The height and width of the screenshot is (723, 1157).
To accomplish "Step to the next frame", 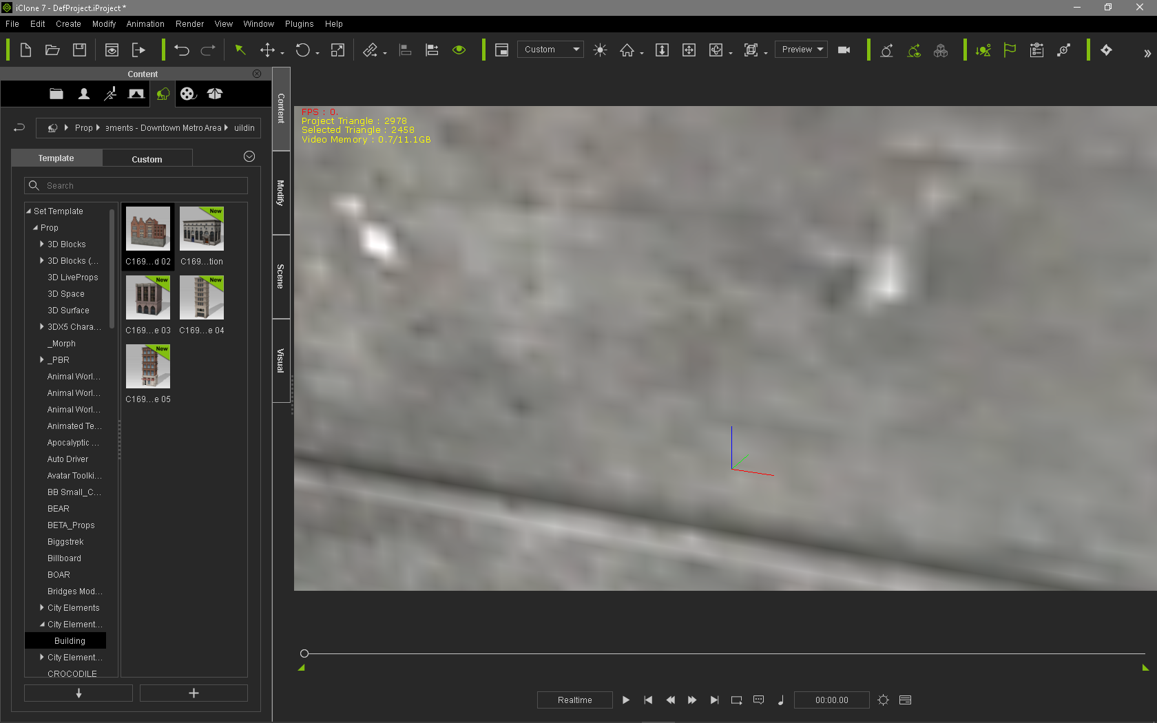I will coord(692,700).
